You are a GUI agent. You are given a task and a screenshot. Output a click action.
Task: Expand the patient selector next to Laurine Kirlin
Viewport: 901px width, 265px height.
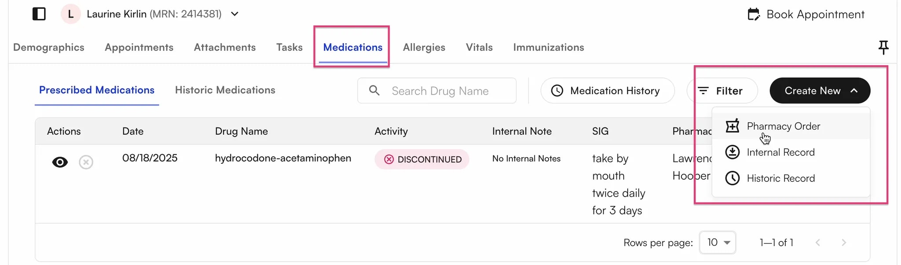click(234, 14)
